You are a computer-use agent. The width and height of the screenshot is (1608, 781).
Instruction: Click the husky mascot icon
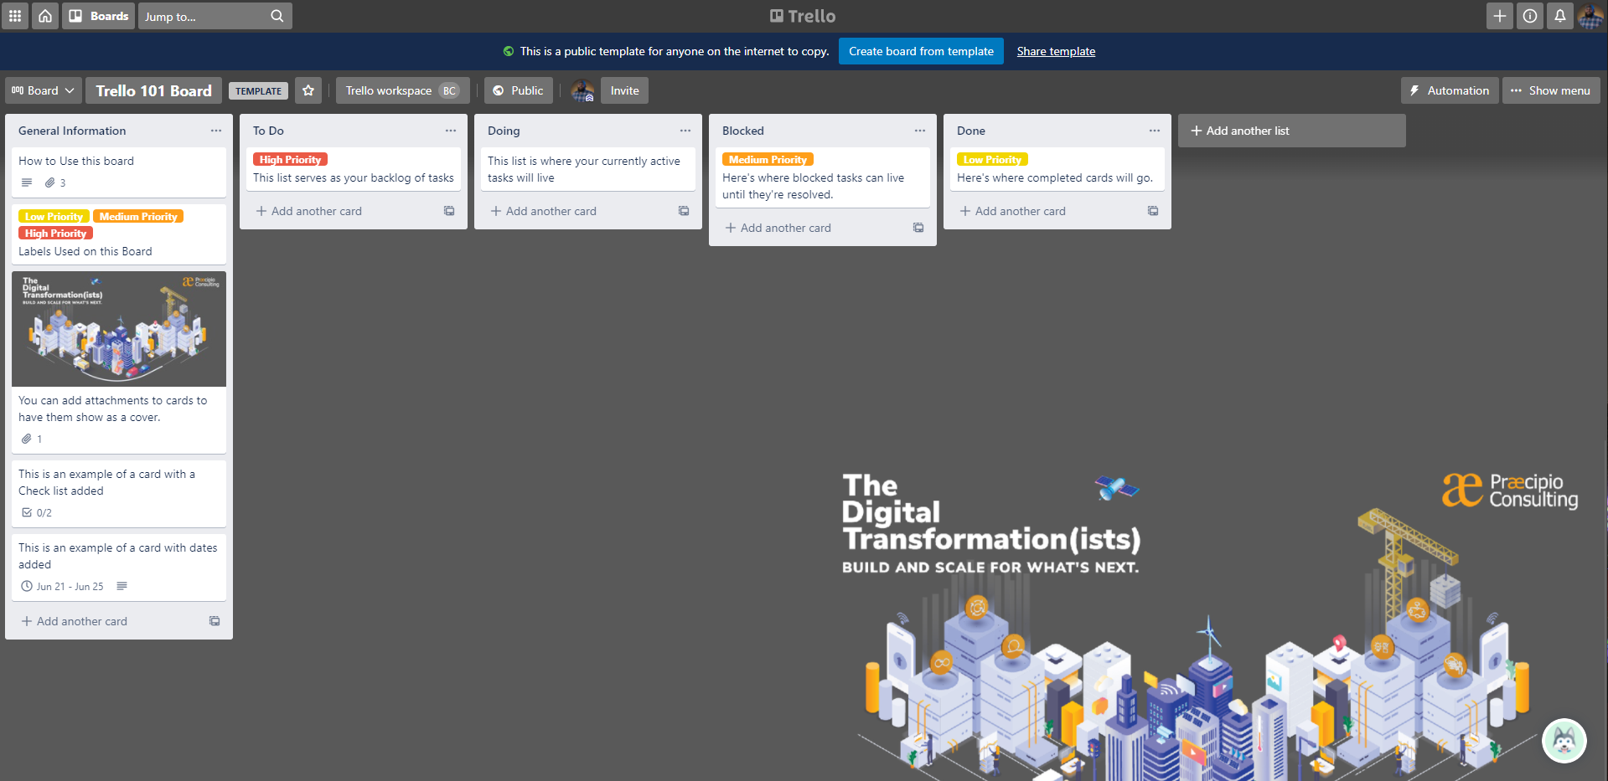point(1564,741)
